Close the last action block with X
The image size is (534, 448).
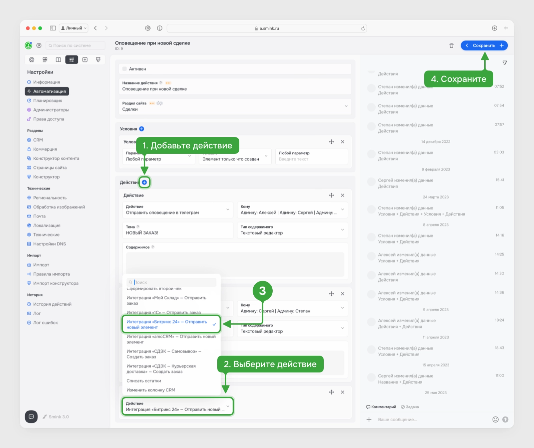point(342,392)
